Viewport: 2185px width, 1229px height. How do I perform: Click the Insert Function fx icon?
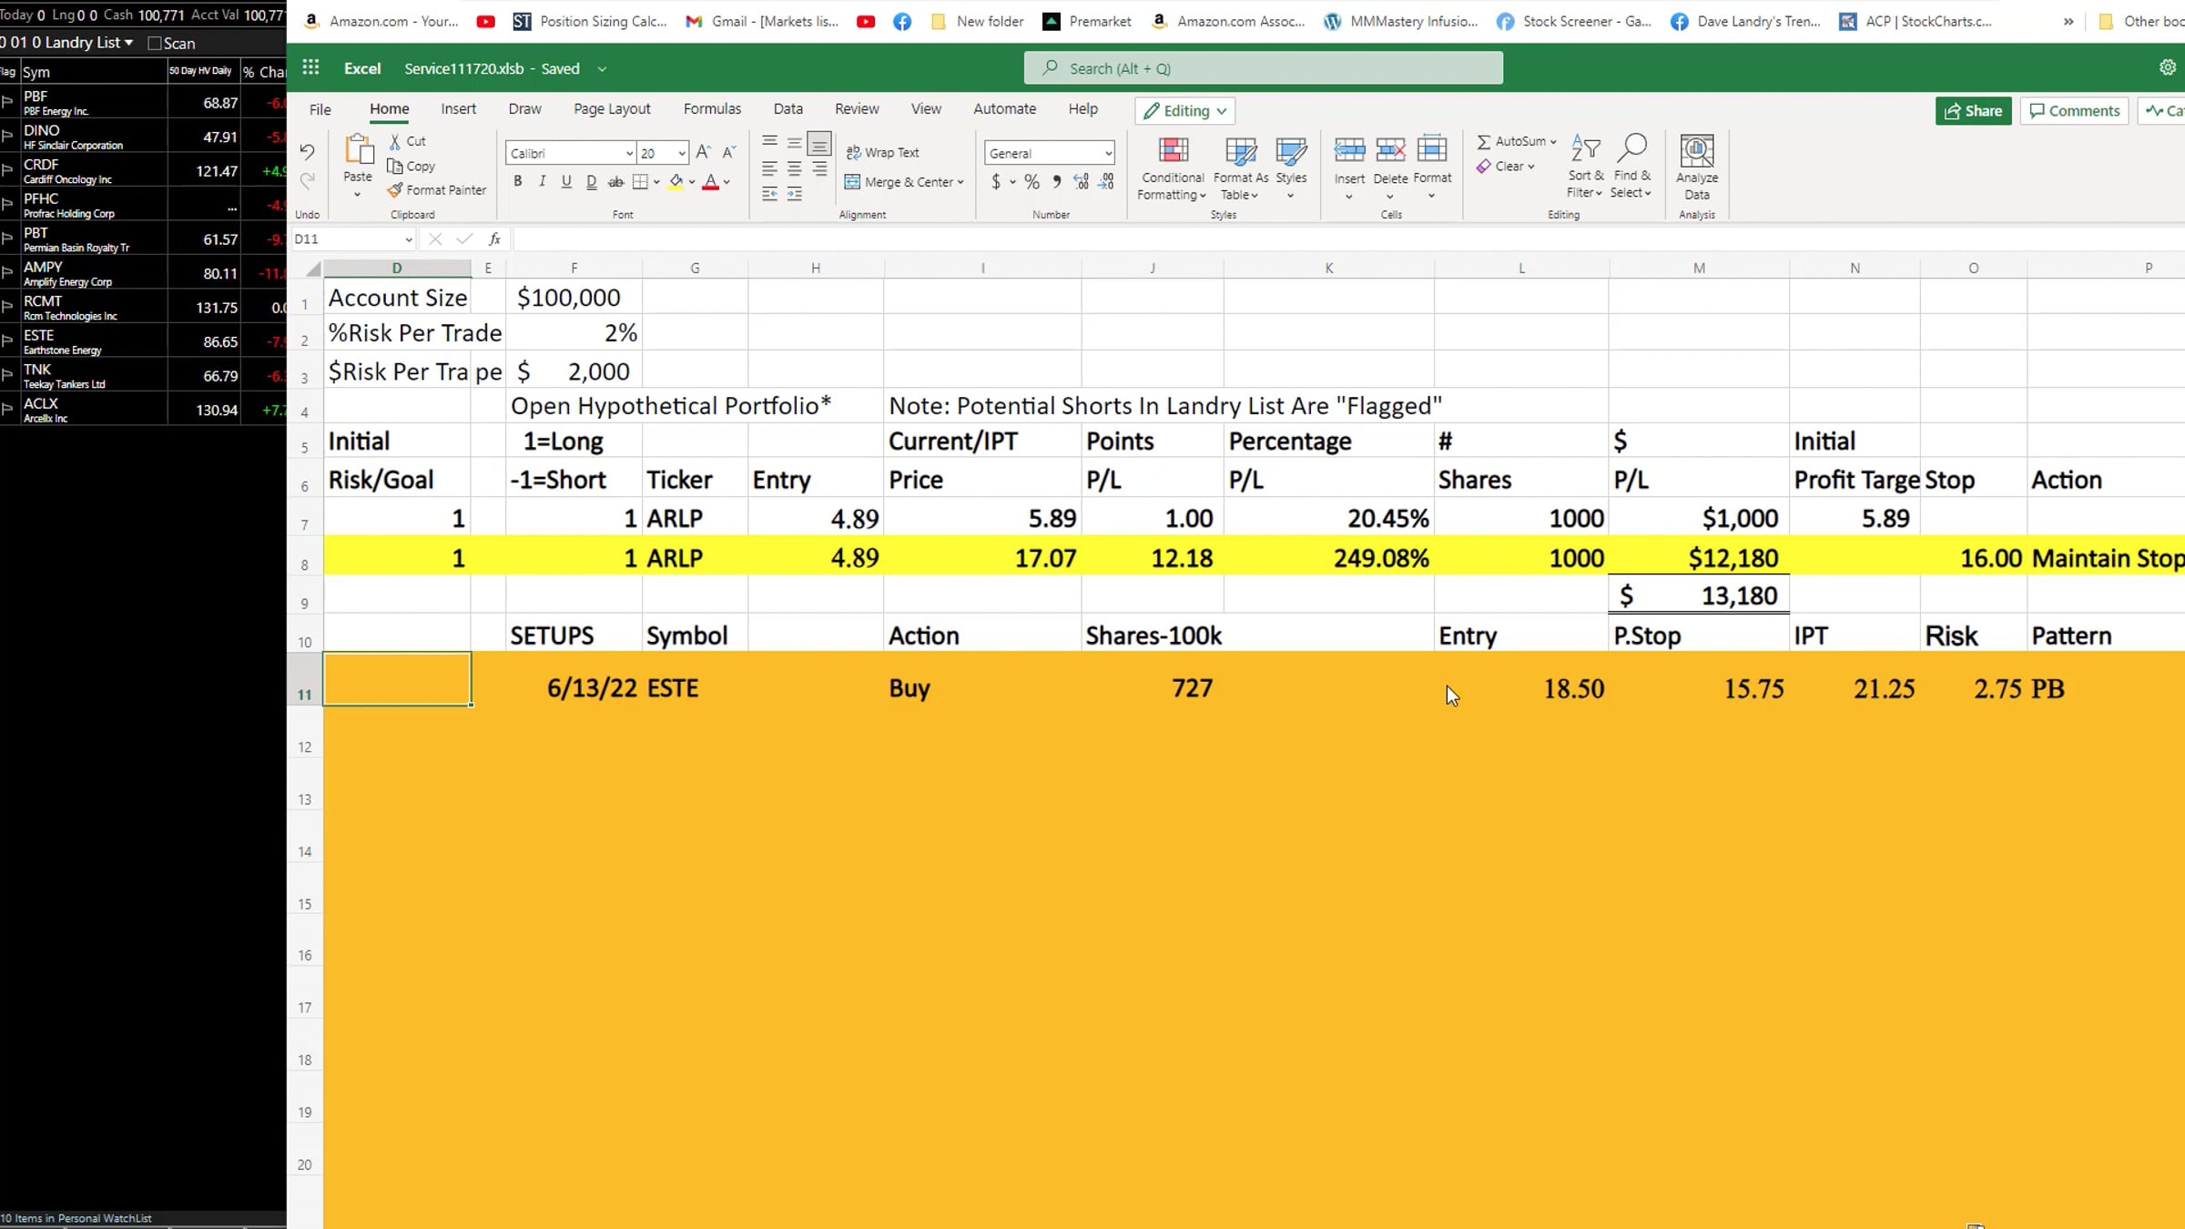click(x=494, y=239)
